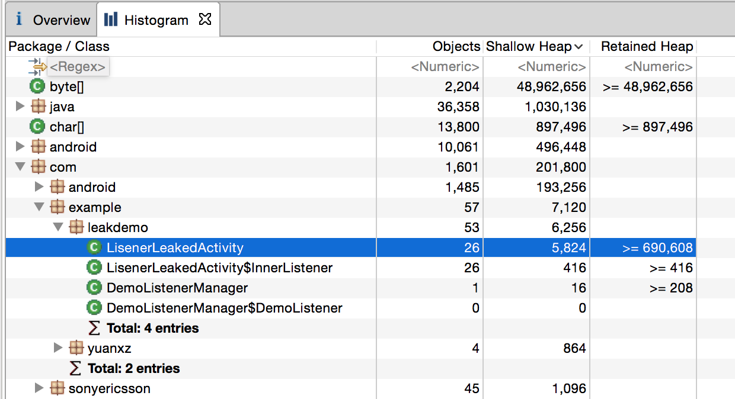Close the Histogram tab

(204, 20)
